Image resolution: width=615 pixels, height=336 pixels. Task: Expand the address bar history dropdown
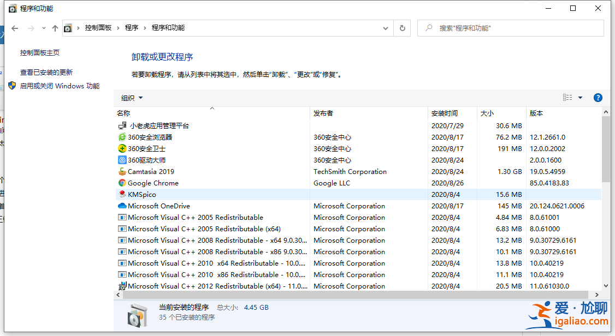pos(386,28)
